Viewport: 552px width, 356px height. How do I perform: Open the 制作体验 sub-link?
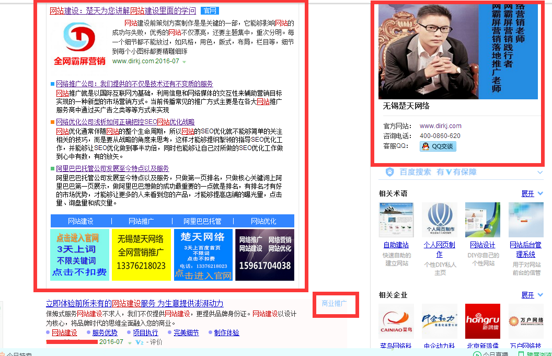[x=227, y=332]
